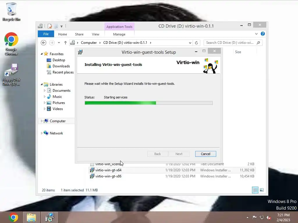
Task: Open File Explorer from the taskbar
Action: tap(31, 217)
